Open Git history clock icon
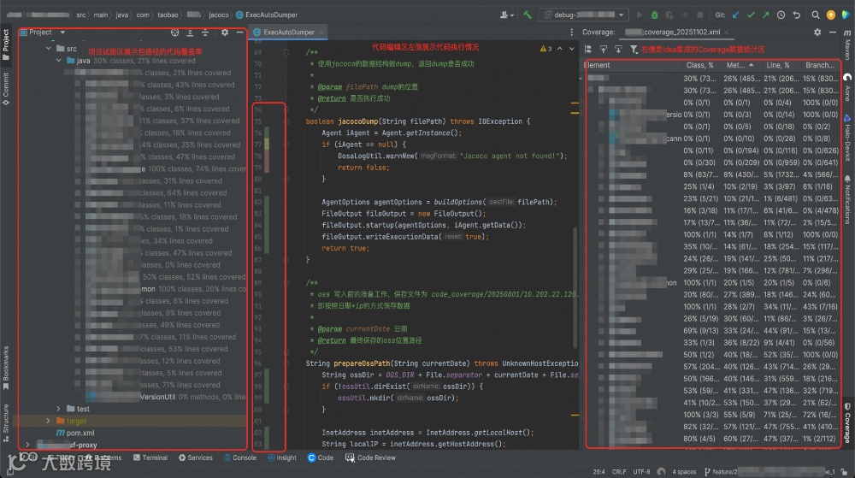The height and width of the screenshot is (478, 855). tap(781, 15)
